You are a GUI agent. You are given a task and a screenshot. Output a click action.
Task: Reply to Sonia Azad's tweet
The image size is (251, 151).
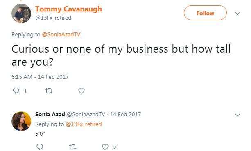(x=40, y=147)
